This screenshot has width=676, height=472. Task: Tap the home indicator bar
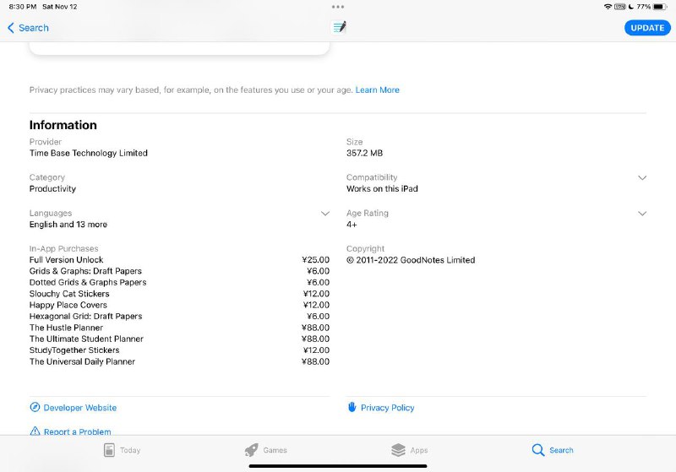click(338, 466)
